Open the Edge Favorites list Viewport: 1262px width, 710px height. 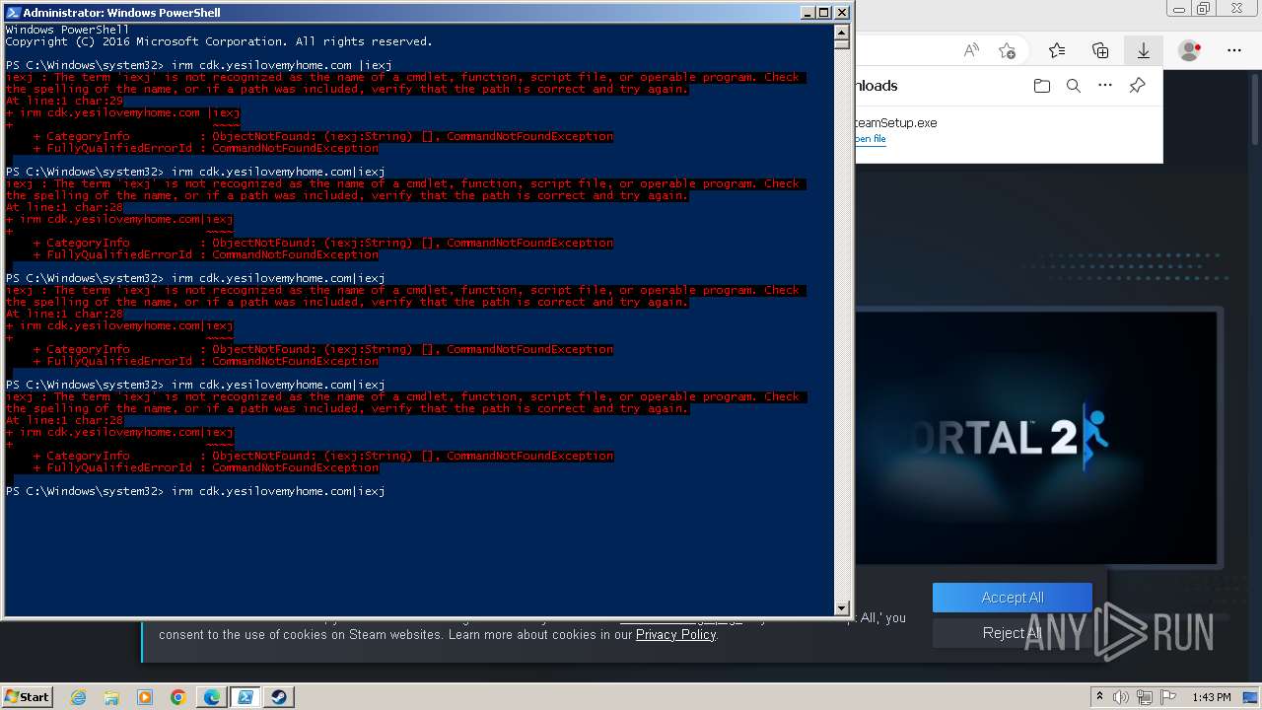1057,50
